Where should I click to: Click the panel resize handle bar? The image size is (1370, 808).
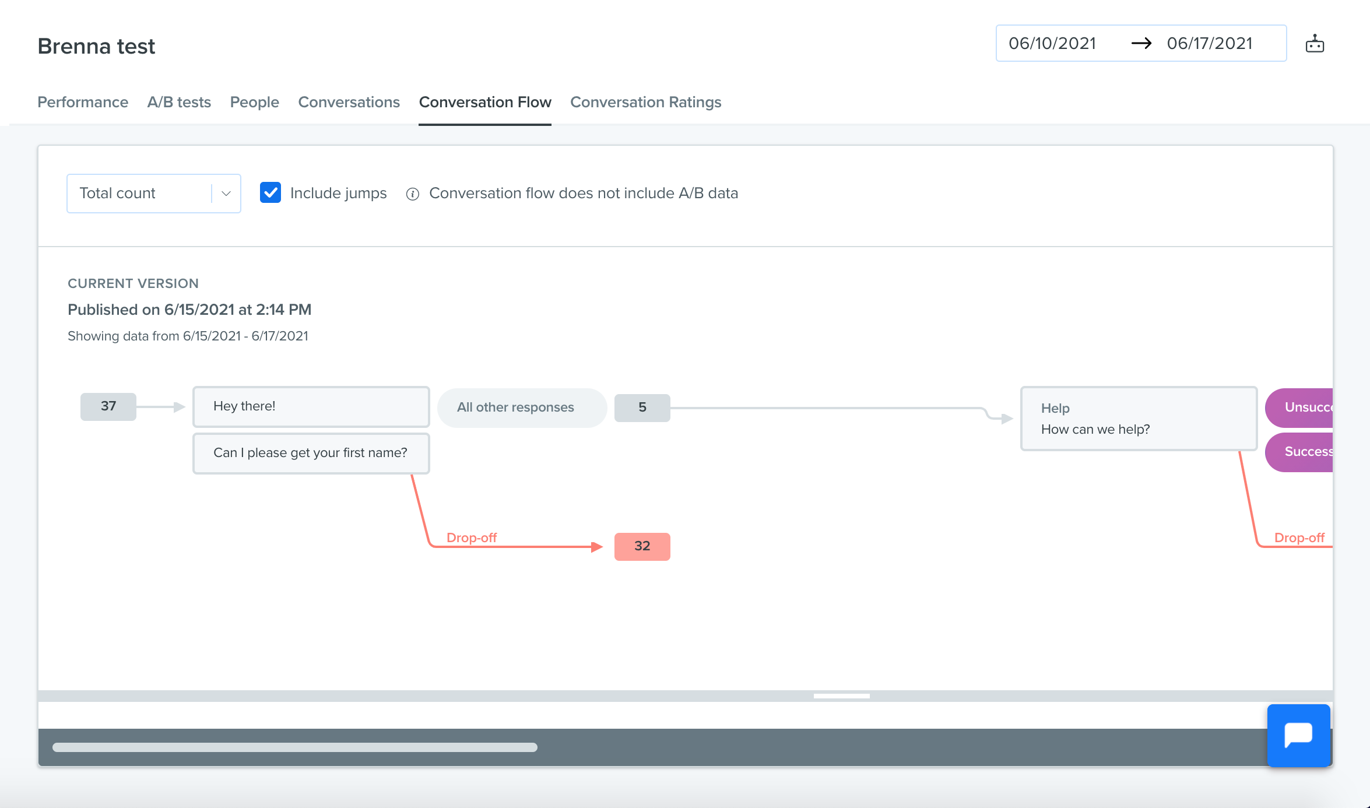842,696
